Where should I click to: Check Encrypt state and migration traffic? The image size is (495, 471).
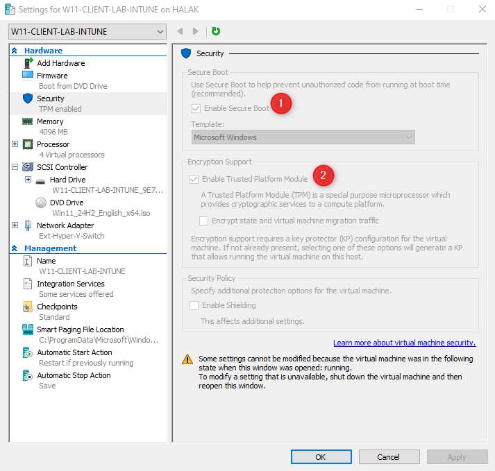tap(203, 221)
